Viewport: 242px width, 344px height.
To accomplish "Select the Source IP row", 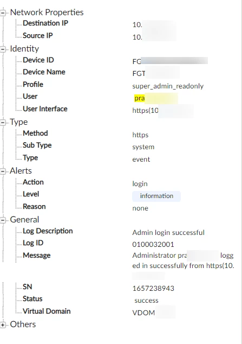I will [x=121, y=36].
